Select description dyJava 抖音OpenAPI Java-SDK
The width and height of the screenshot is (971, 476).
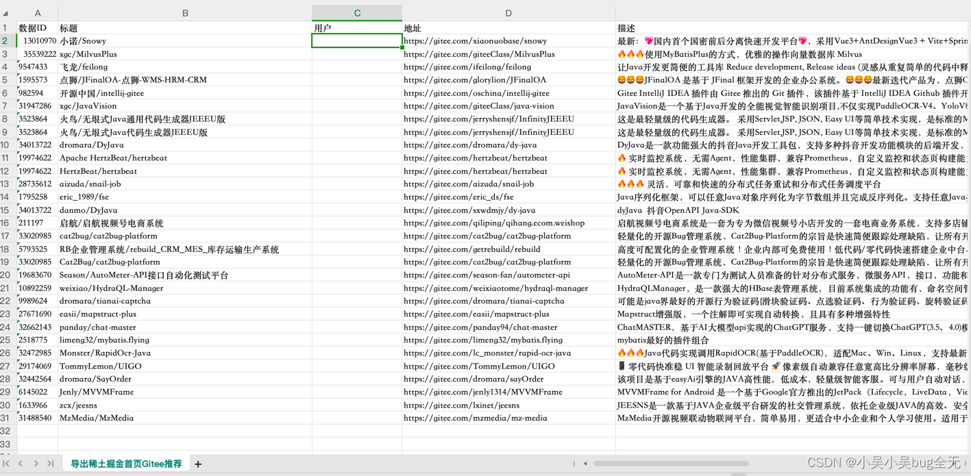point(793,210)
